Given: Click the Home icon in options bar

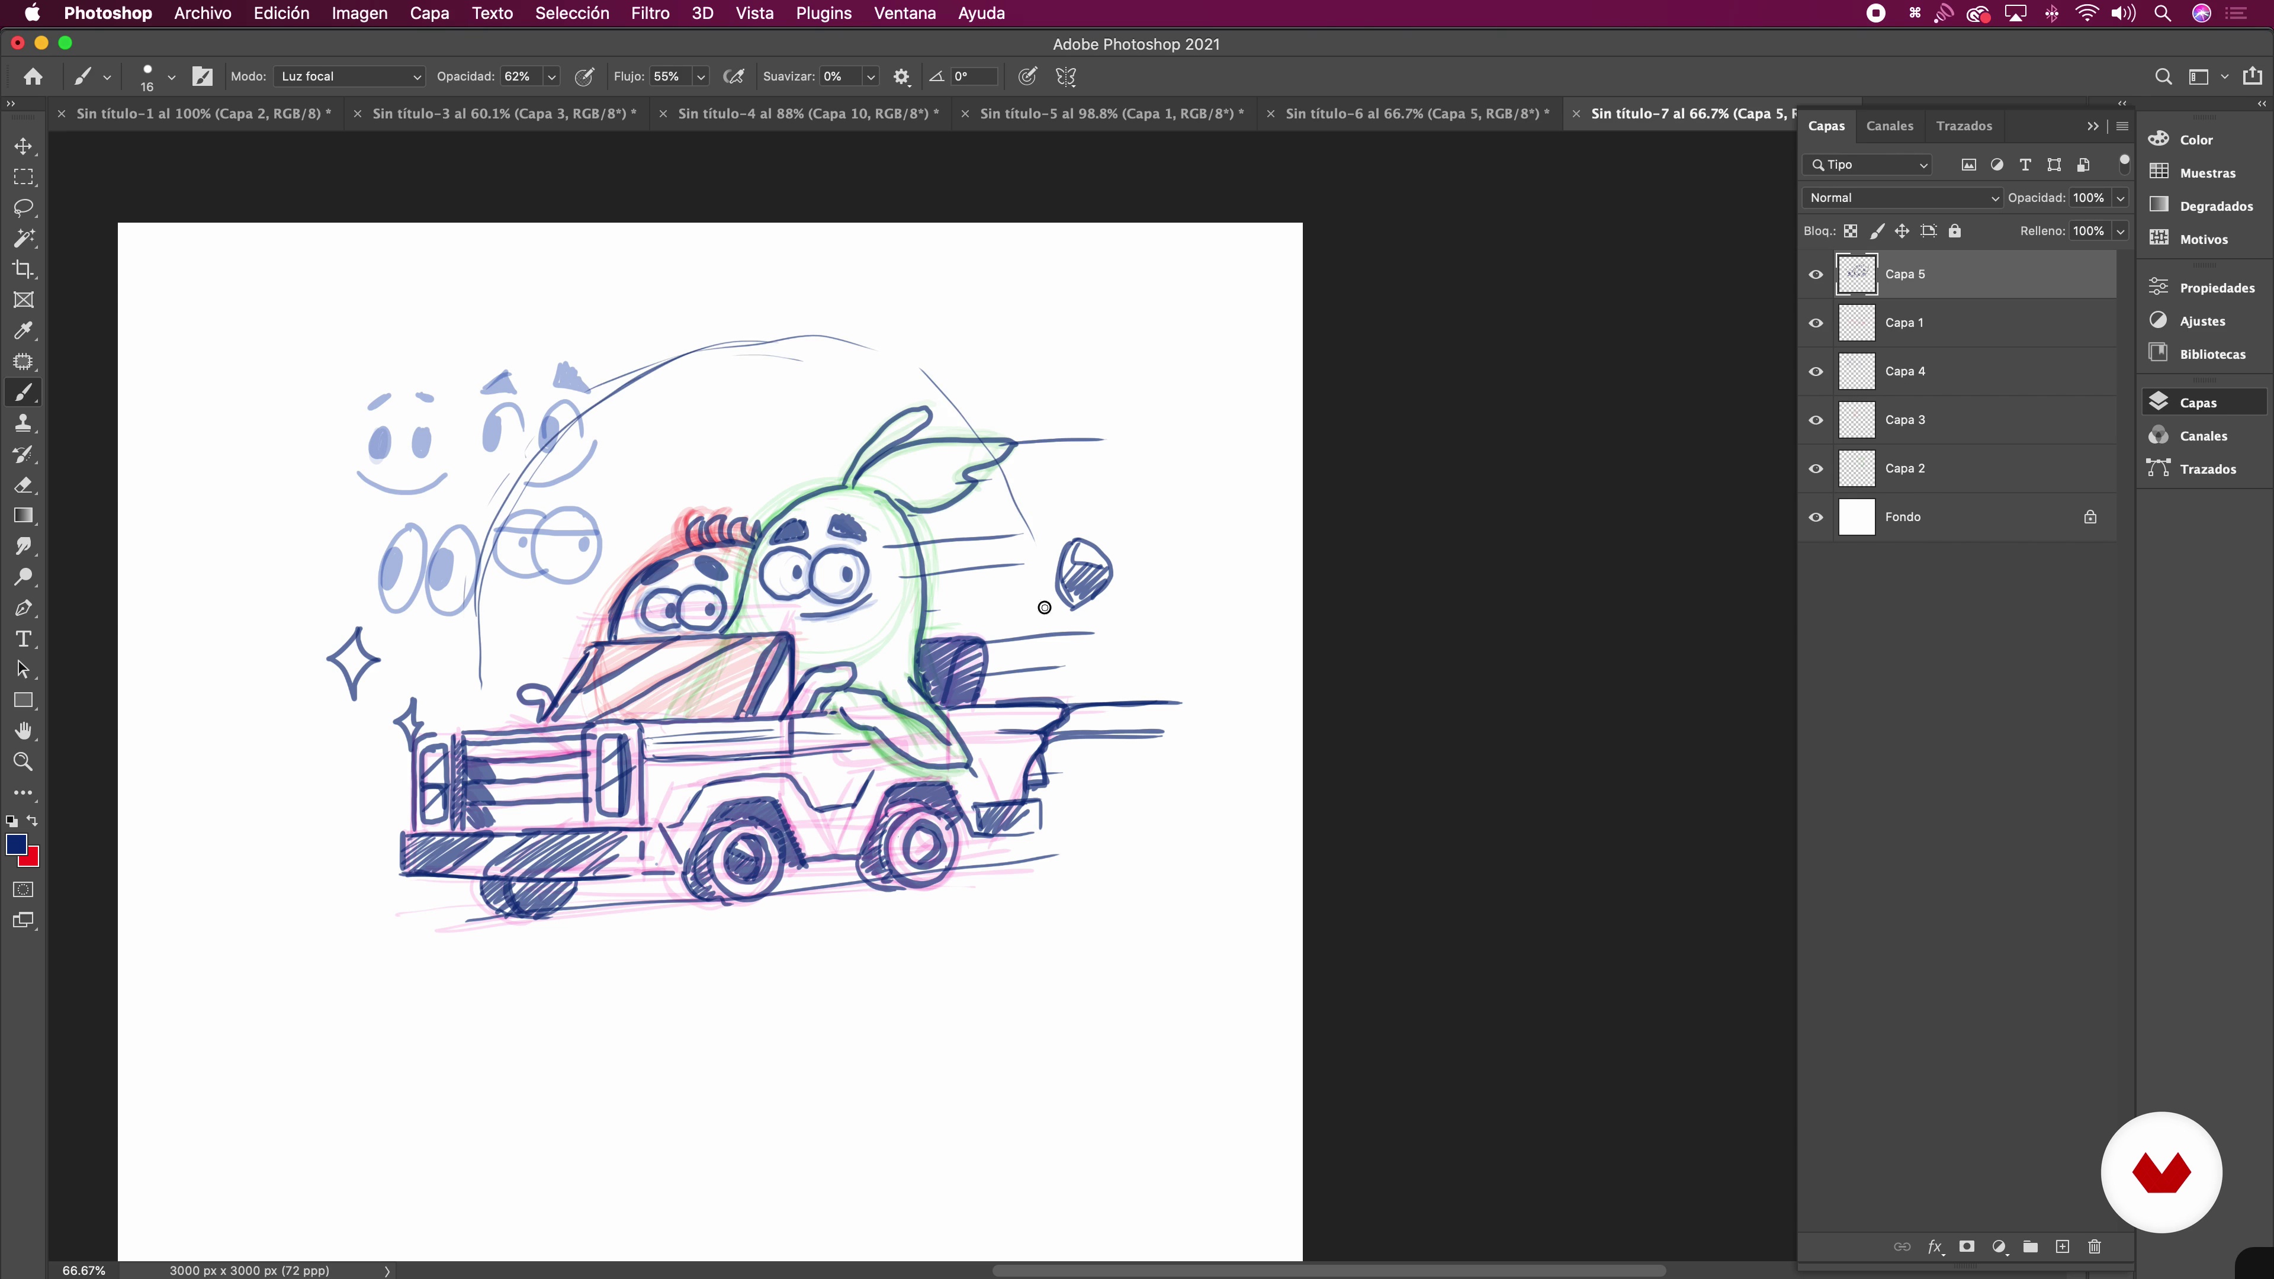Looking at the screenshot, I should point(34,77).
